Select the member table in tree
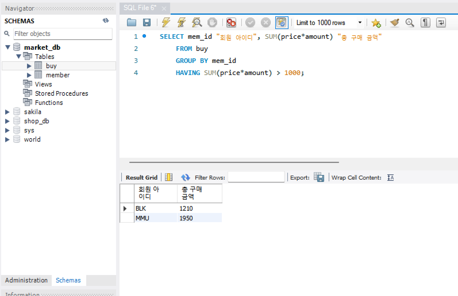 (x=58, y=75)
